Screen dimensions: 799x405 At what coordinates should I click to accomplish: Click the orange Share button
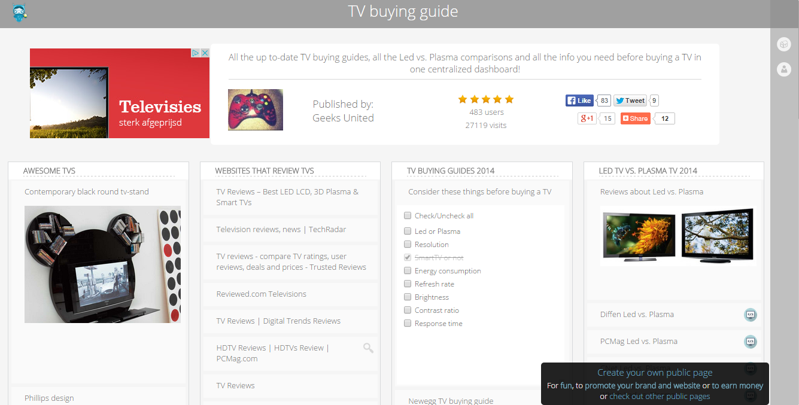tap(635, 118)
